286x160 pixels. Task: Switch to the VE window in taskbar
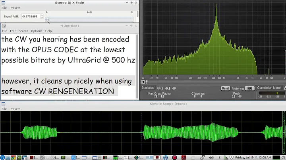tap(75, 158)
